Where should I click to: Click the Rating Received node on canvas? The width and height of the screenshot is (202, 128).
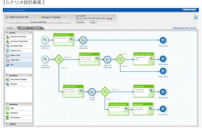pos(45,59)
